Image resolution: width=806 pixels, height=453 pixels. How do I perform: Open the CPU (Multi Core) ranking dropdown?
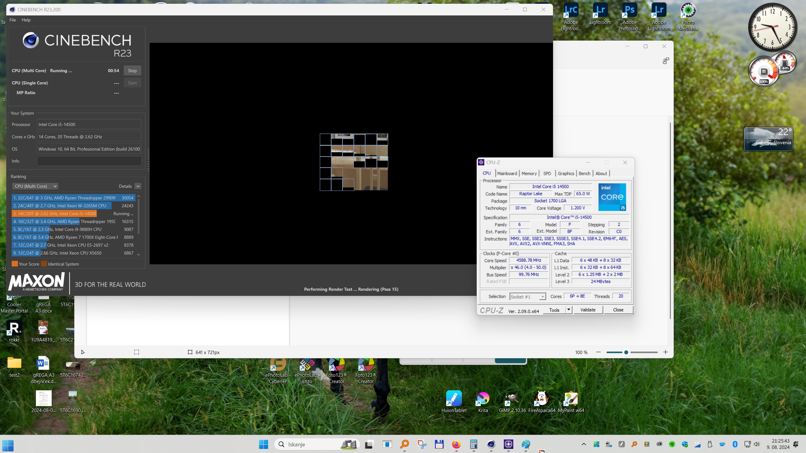tap(35, 186)
